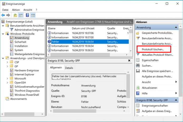Collapse Anwendung actions section arrow
The width and height of the screenshot is (183, 122).
pyautogui.click(x=176, y=27)
